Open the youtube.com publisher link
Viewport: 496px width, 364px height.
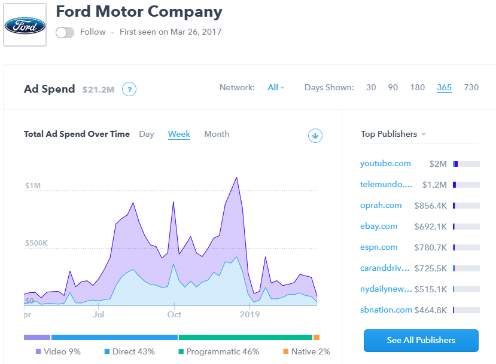coord(385,164)
